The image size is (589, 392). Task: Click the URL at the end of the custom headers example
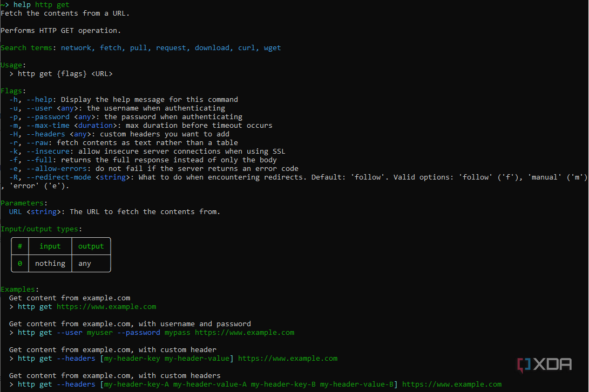pyautogui.click(x=452, y=384)
